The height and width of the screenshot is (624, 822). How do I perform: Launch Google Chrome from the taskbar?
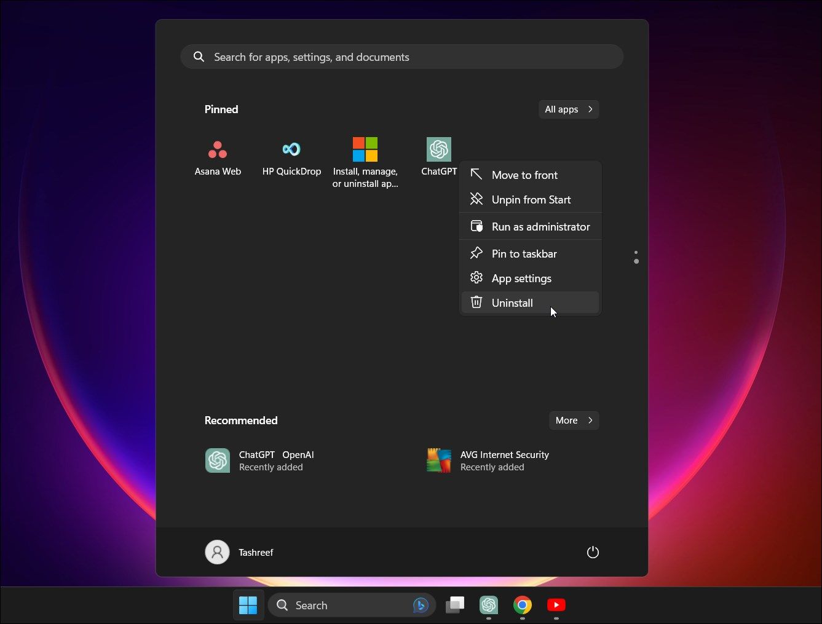[522, 605]
